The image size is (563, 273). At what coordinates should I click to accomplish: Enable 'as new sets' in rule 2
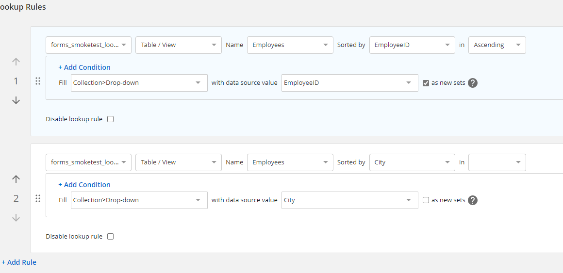[x=426, y=200]
